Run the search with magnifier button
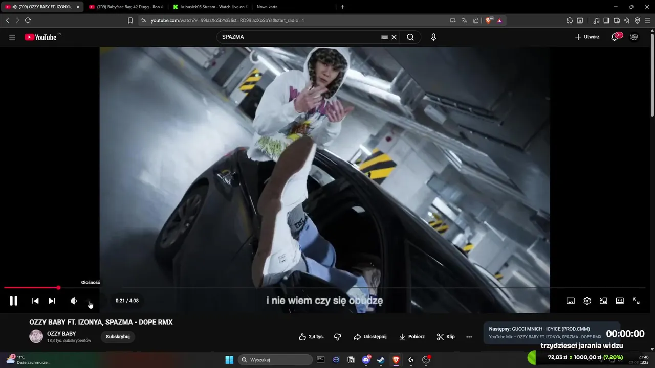655x368 pixels. 410,37
